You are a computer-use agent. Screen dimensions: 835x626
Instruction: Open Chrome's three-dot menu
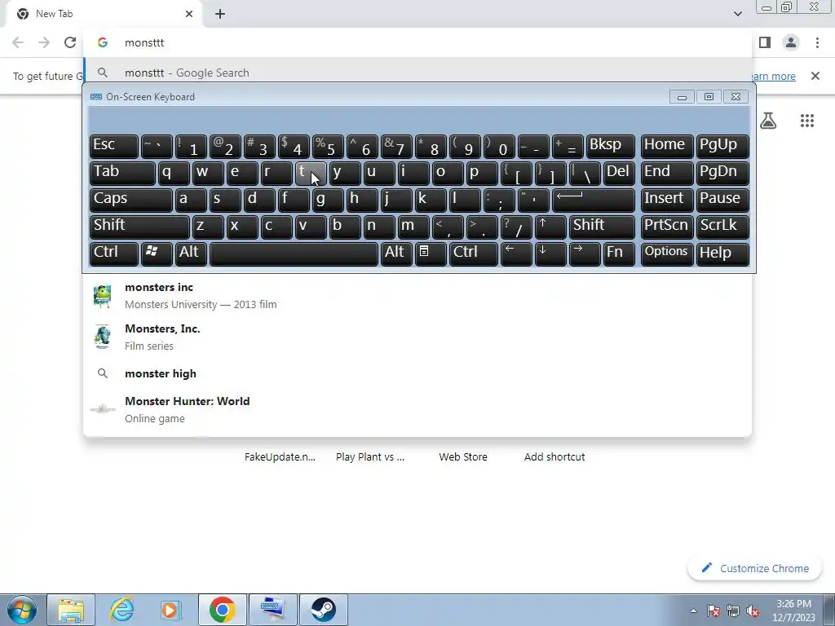pyautogui.click(x=817, y=42)
